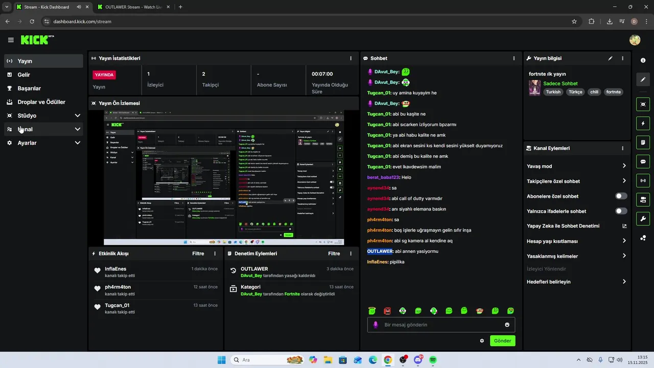This screenshot has height=368, width=654.
Task: Expand Stüdyo menu chevron
Action: pyautogui.click(x=78, y=116)
